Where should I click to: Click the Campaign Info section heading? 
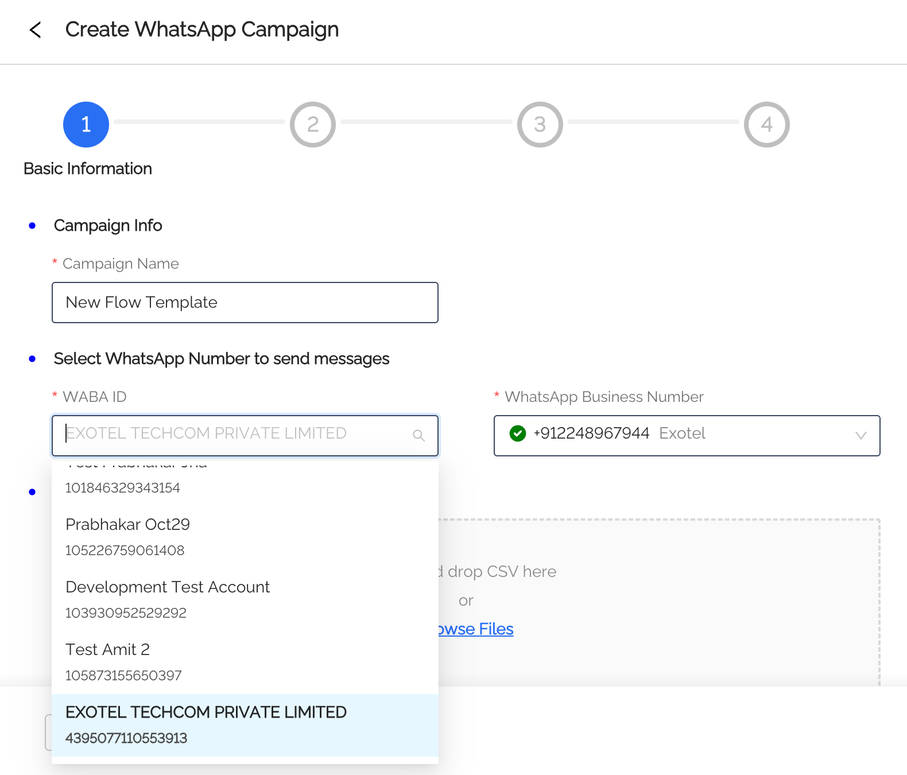coord(108,226)
